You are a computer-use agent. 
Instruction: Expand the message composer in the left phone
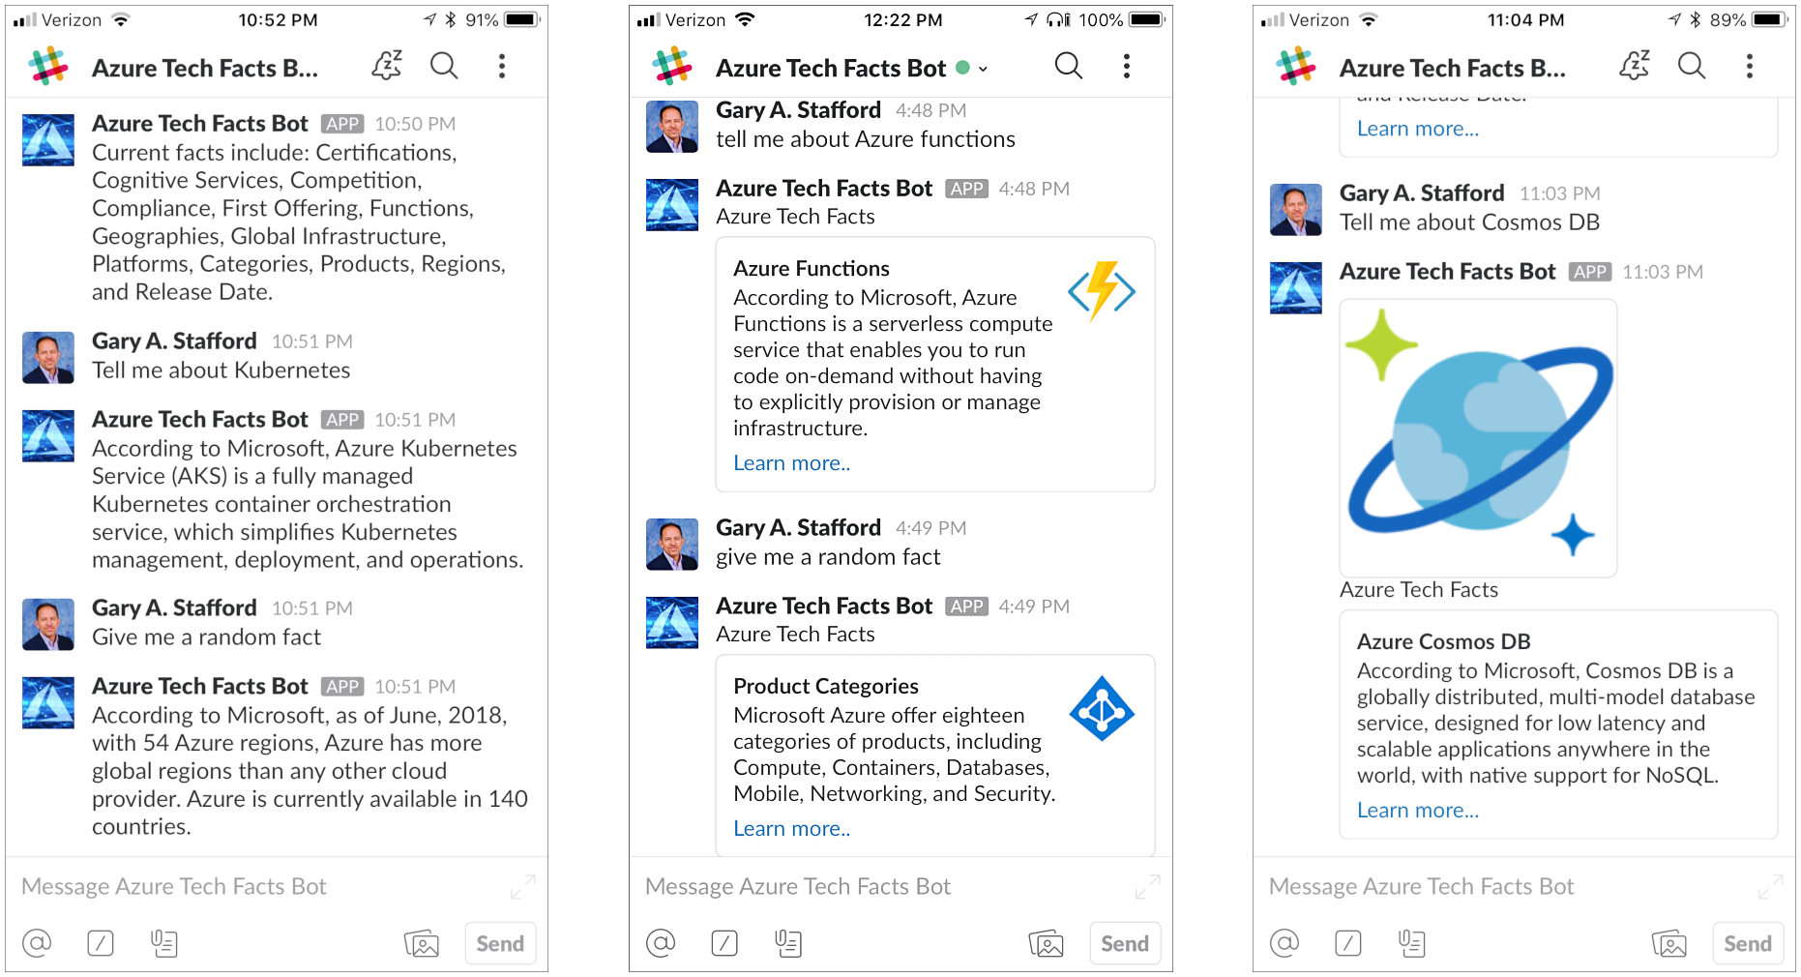click(x=522, y=887)
